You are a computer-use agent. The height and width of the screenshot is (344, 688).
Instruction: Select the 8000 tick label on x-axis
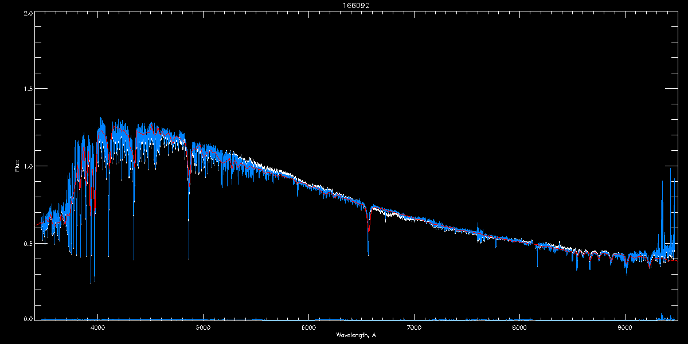click(x=519, y=327)
